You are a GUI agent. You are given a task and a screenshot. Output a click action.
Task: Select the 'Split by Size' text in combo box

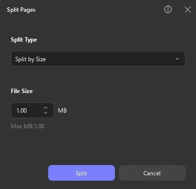coord(30,59)
